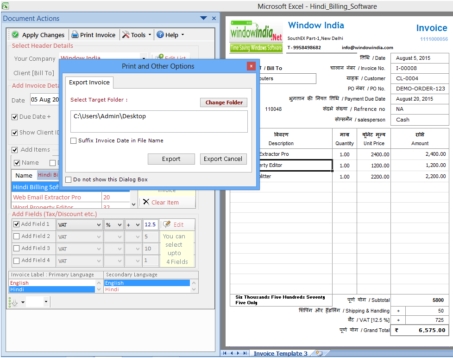This screenshot has width=453, height=358.
Task: Open Add Field 1 VAT type dropdown
Action: [99, 225]
